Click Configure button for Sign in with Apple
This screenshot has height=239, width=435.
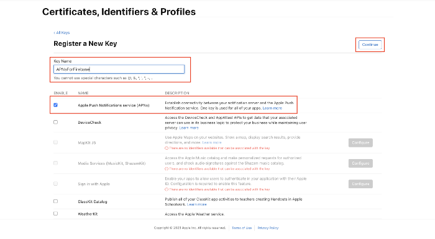(x=360, y=184)
